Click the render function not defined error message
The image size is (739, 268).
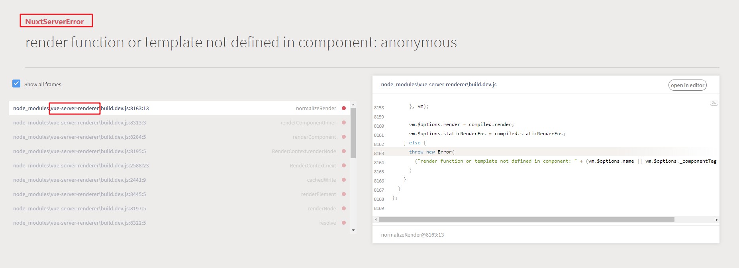241,42
